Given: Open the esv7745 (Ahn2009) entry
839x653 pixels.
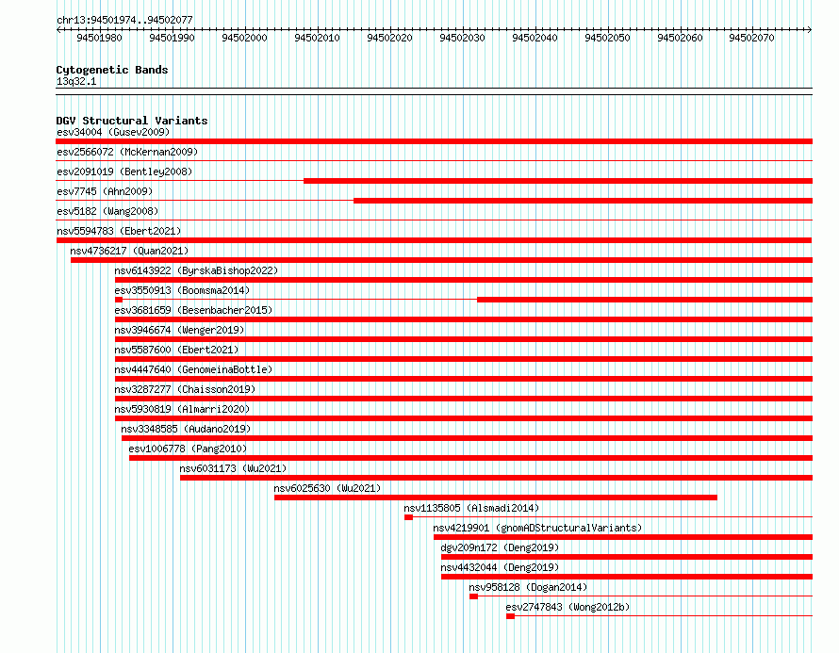Looking at the screenshot, I should tap(105, 191).
